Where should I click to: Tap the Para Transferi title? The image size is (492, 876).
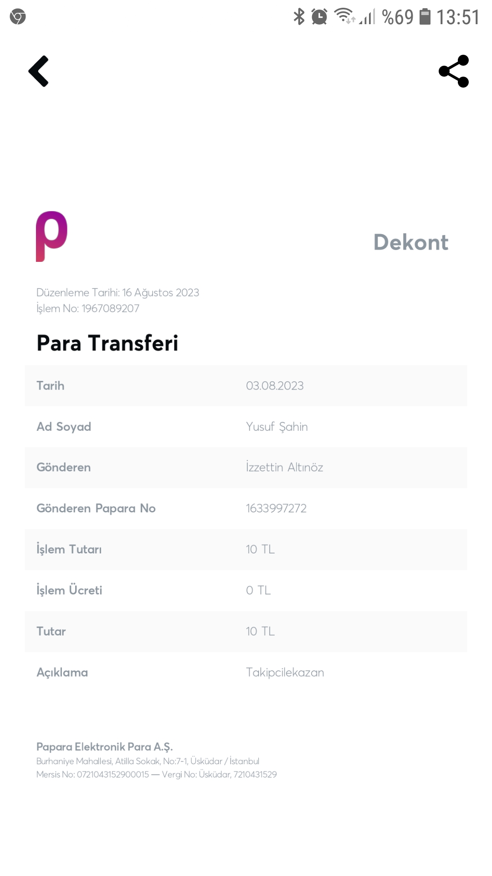click(x=108, y=343)
